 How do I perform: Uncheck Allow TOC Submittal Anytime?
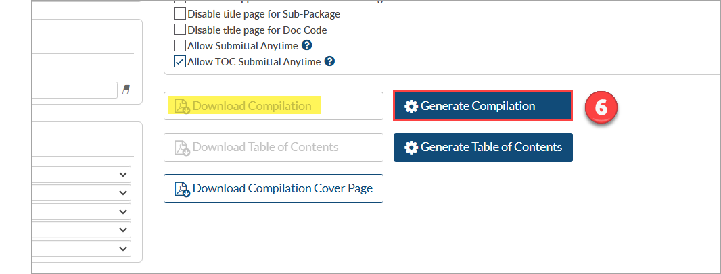pos(180,61)
